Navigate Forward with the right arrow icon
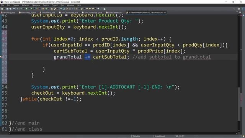Screen dimensions: 245x138 point(98,9)
